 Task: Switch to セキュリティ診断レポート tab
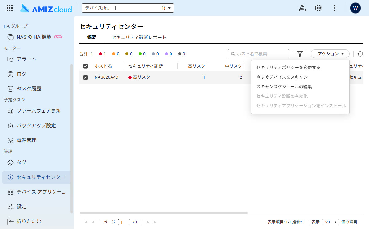click(x=139, y=38)
